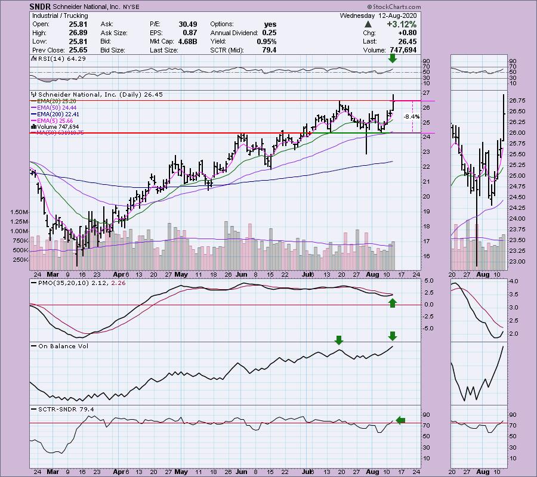Click the RSI(14) 64.29 indicator label
The image size is (537, 477).
pyautogui.click(x=62, y=58)
